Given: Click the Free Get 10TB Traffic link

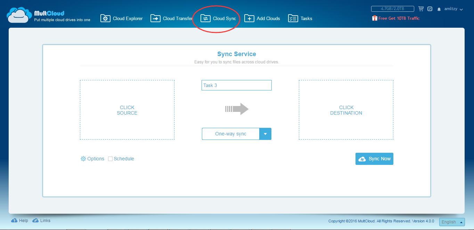Looking at the screenshot, I should click(x=396, y=18).
